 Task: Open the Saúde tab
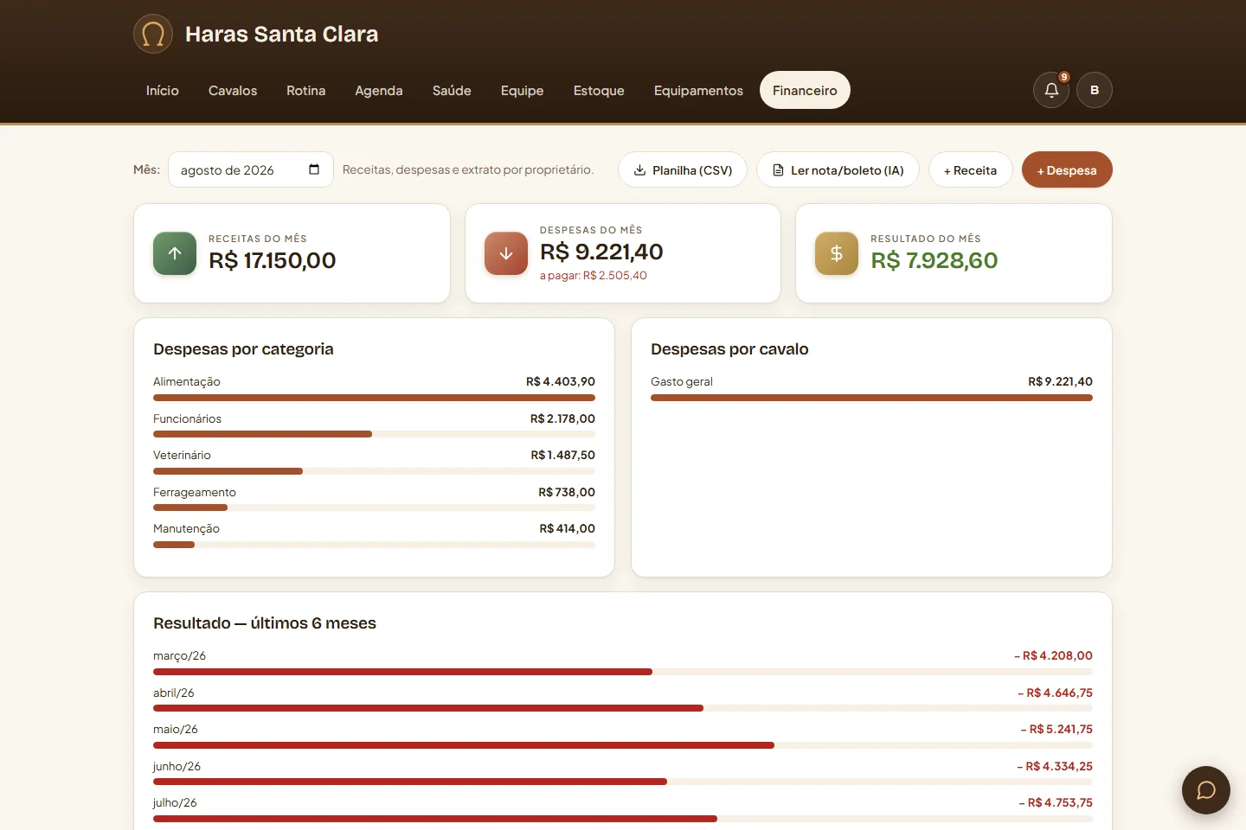(x=452, y=90)
